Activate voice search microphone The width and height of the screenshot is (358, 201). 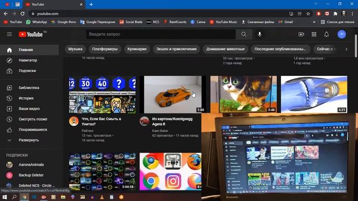pyautogui.click(x=260, y=34)
